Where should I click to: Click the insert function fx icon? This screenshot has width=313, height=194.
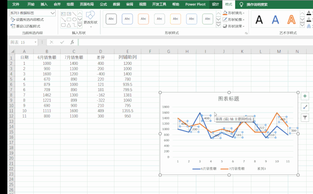(x=72, y=42)
